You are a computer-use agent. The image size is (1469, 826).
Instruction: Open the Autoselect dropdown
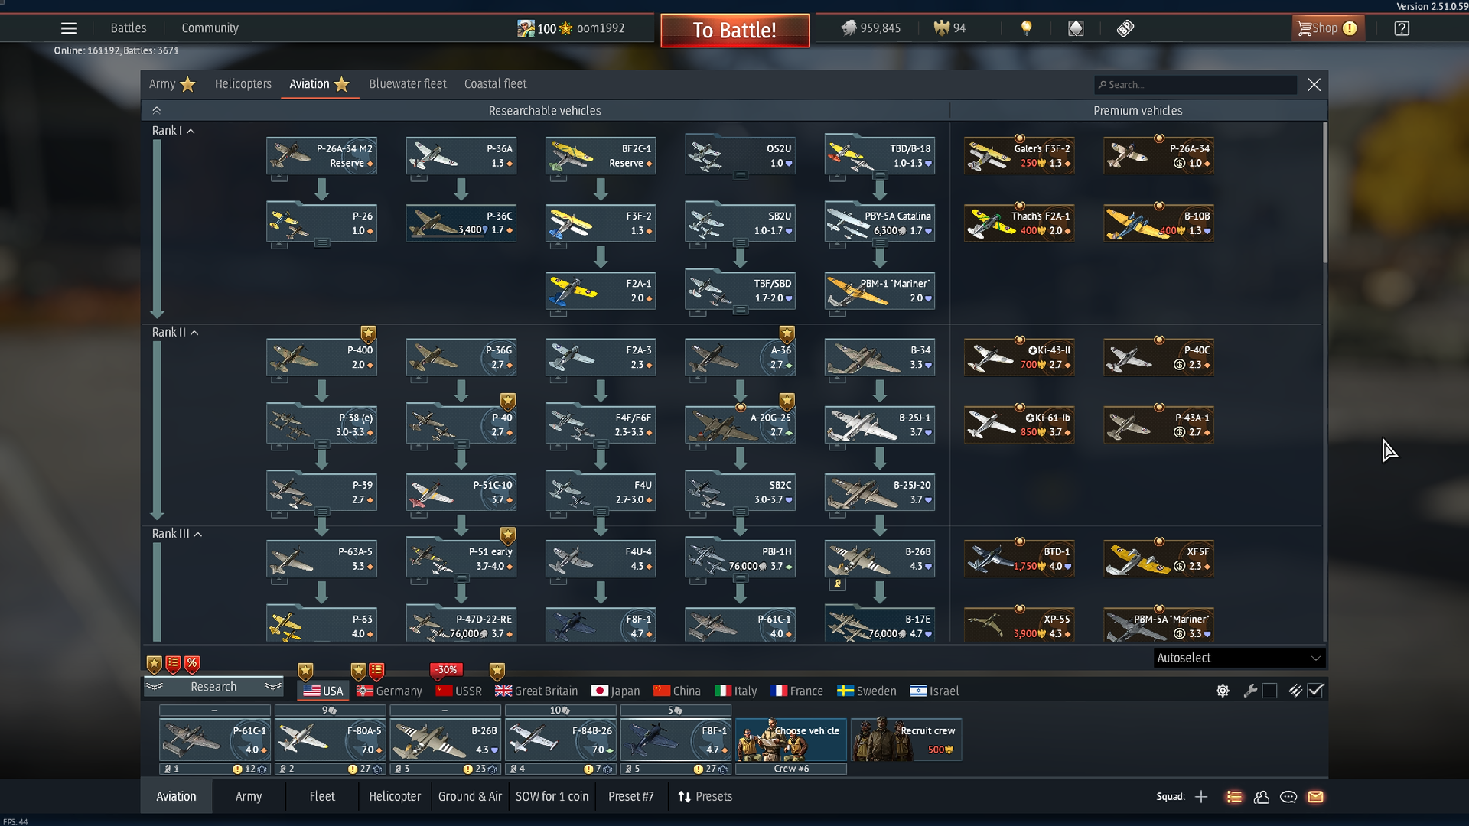pos(1238,658)
